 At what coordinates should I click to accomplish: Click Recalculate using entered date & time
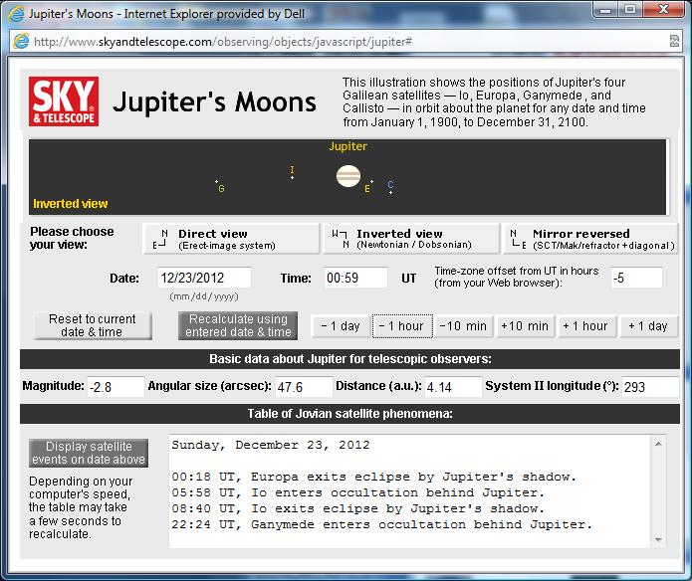pos(238,325)
